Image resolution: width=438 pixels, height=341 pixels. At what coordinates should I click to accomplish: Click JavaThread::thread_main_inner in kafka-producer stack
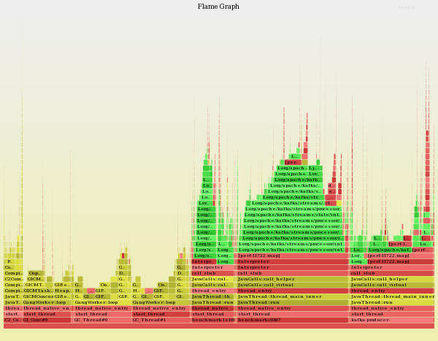click(x=391, y=296)
